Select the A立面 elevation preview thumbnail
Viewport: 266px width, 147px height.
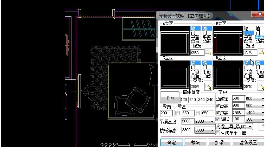175,40
